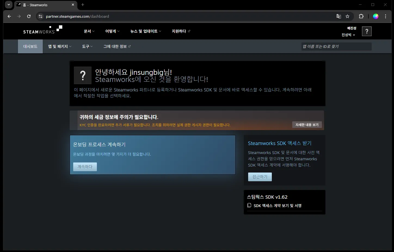394x252 pixels.
Task: Select the 대시보드 tab
Action: [30, 47]
